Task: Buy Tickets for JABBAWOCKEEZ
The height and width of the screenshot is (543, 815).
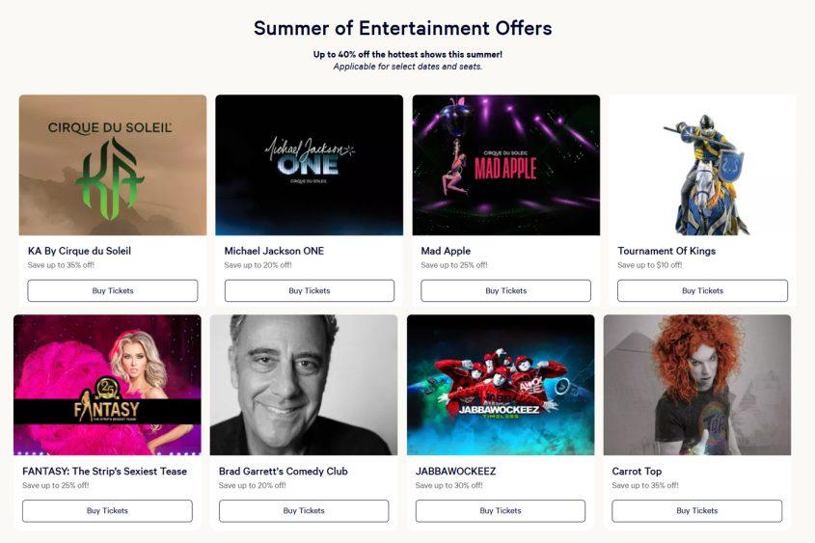Action: (501, 511)
